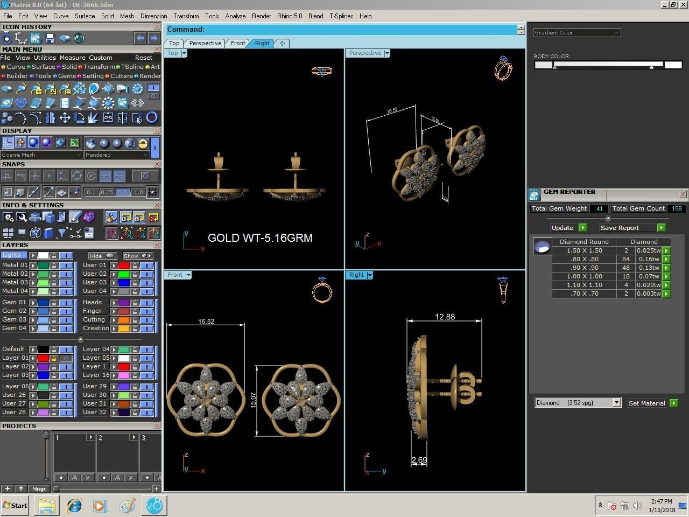
Task: Click the User 01 red color swatch
Action: 124,266
